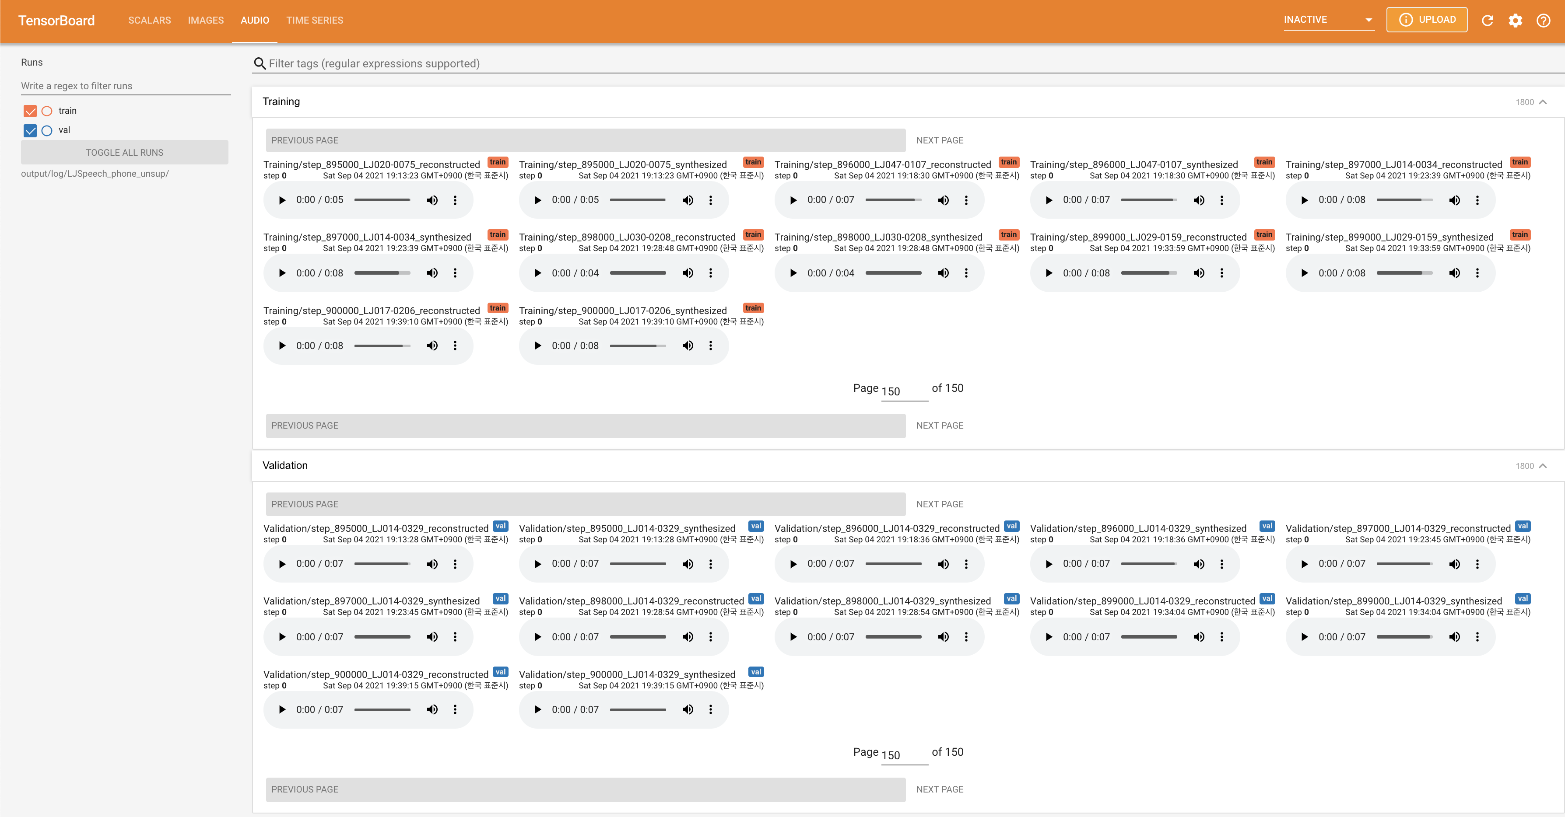Click the help question mark icon
1565x817 pixels.
click(x=1543, y=21)
